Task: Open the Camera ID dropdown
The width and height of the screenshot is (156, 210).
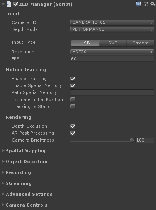Action: click(112, 22)
